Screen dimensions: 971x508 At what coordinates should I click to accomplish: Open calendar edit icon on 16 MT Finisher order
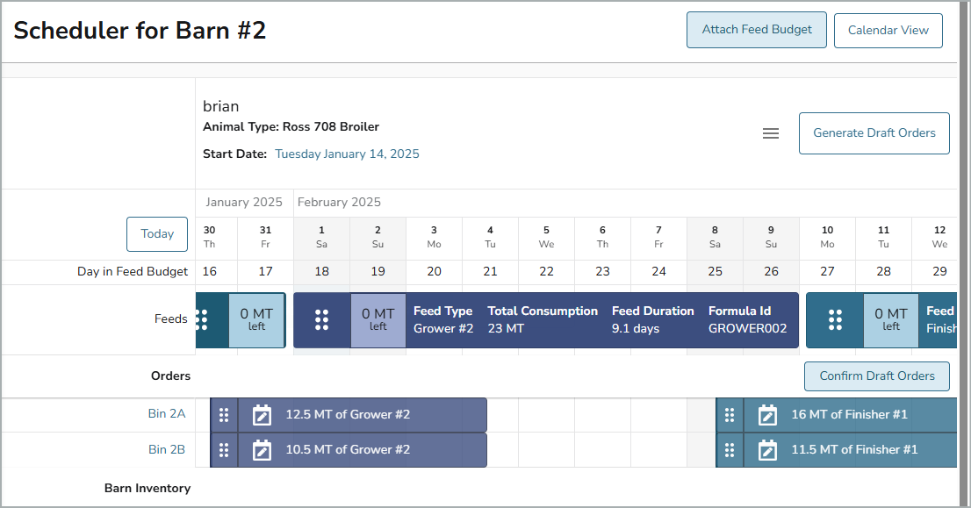[x=767, y=415]
